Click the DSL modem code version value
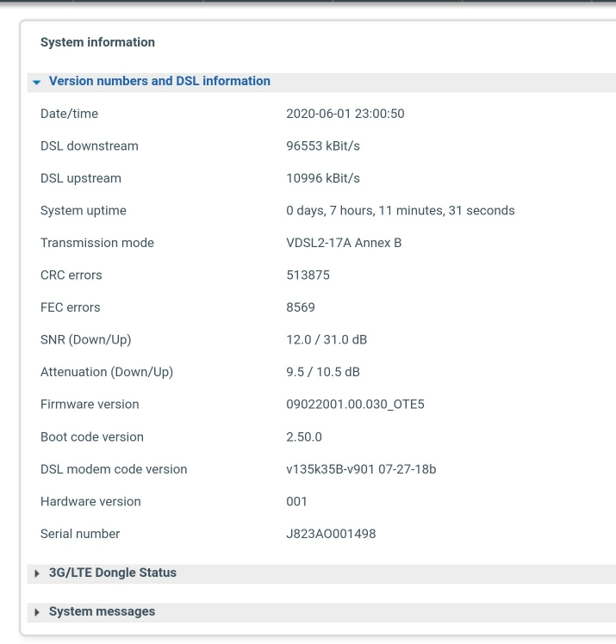616x644 pixels. (361, 469)
